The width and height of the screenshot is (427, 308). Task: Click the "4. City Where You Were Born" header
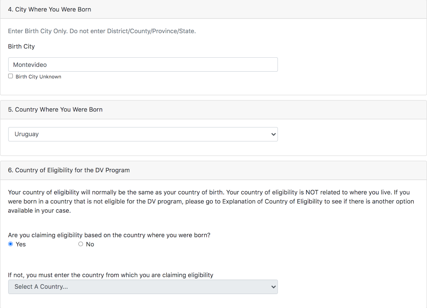pos(49,10)
